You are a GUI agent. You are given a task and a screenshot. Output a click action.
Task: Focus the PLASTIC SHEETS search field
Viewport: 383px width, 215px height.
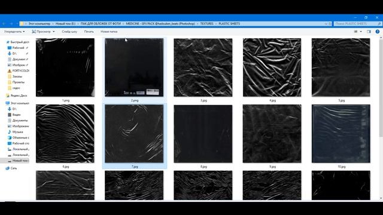point(355,24)
